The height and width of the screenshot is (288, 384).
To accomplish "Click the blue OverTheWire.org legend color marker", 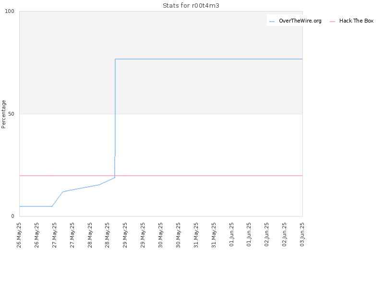I will 272,22.
